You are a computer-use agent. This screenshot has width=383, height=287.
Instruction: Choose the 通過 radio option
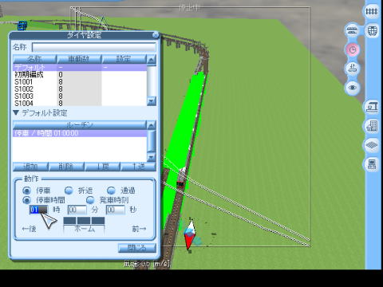click(x=111, y=191)
